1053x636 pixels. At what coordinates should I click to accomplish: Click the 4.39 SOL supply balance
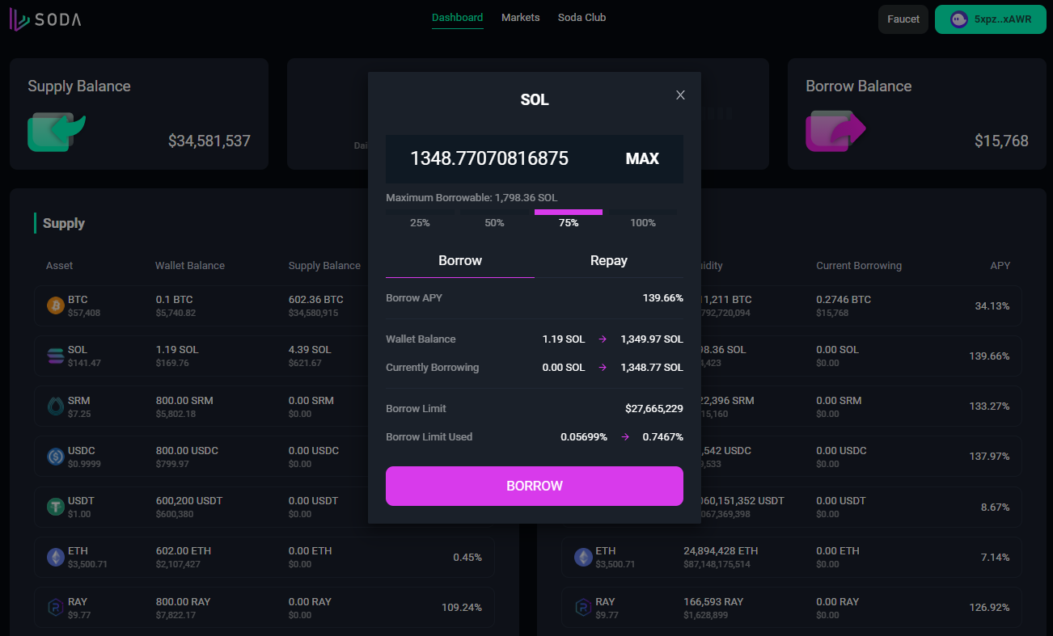tap(310, 350)
